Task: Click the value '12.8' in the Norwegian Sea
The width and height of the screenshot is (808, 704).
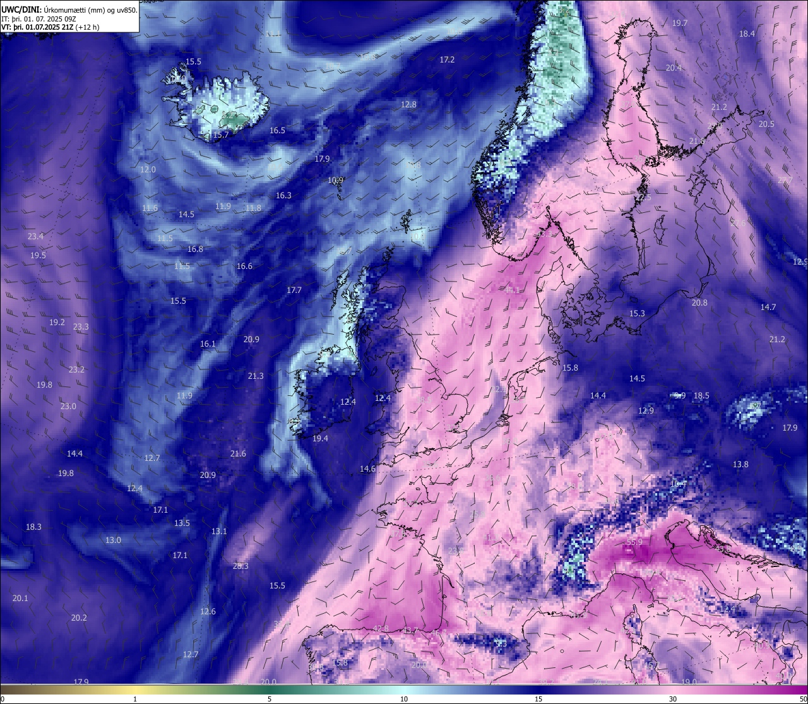Action: click(408, 104)
